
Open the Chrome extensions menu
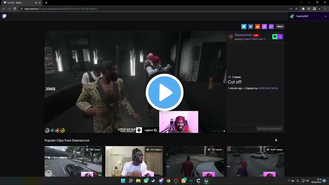coord(303,9)
